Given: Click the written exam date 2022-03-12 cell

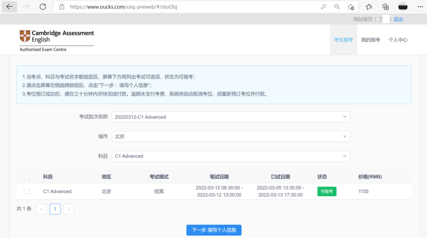Looking at the screenshot, I should tap(219, 191).
